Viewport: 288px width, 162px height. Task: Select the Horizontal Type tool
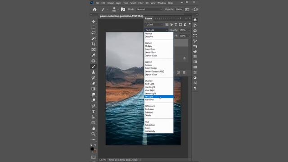[x=93, y=112]
